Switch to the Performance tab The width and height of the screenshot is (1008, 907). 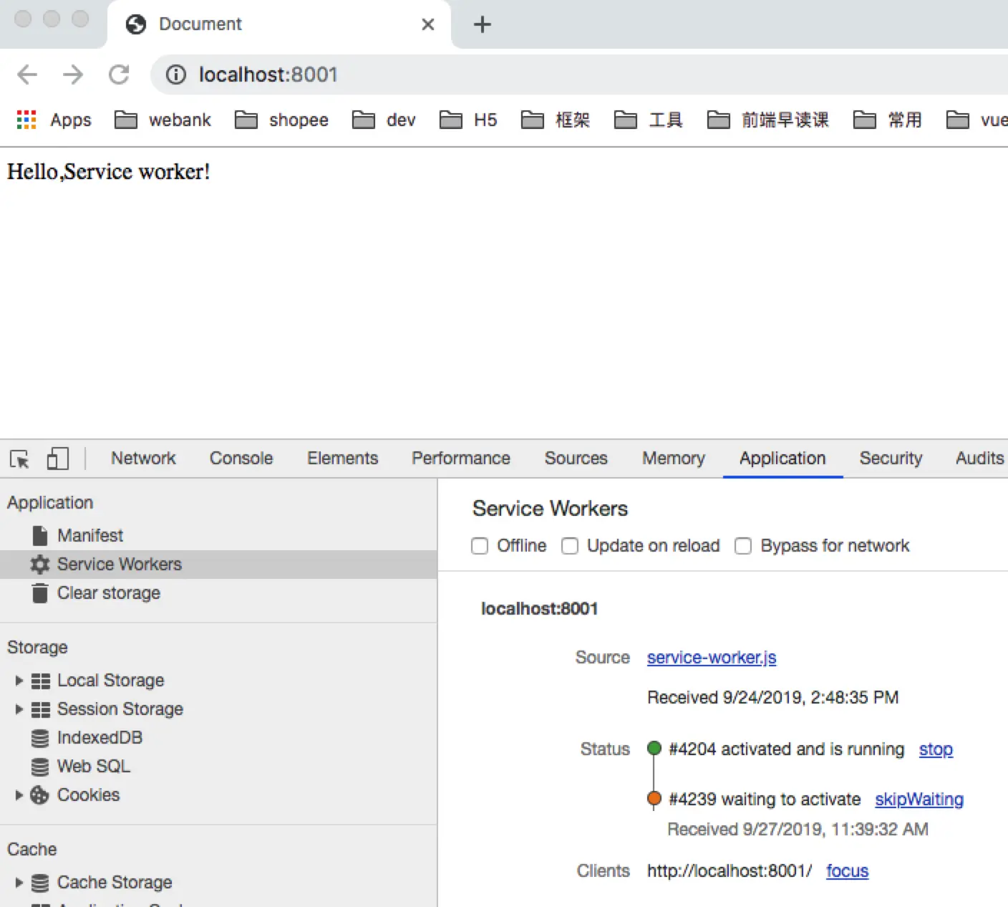(x=461, y=459)
